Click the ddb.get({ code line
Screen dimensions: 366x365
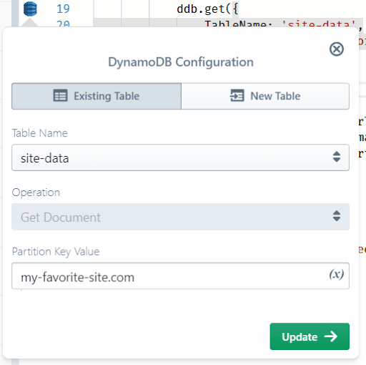click(207, 9)
